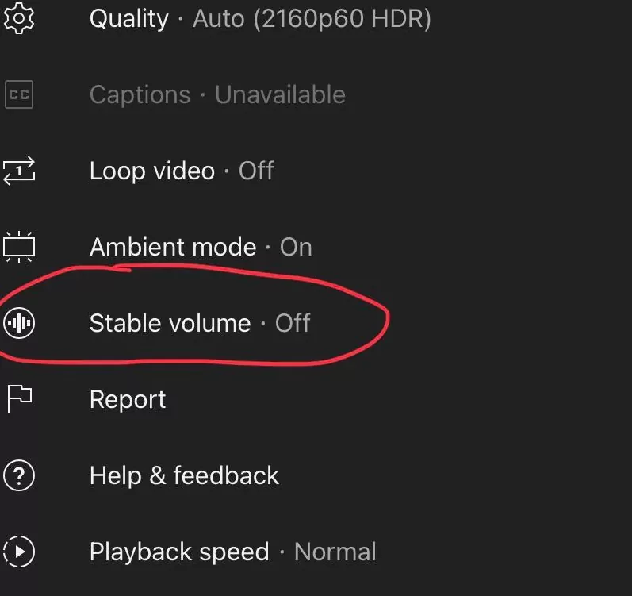Toggle the Loop video label
Viewport: 632px width, 596px height.
(151, 171)
